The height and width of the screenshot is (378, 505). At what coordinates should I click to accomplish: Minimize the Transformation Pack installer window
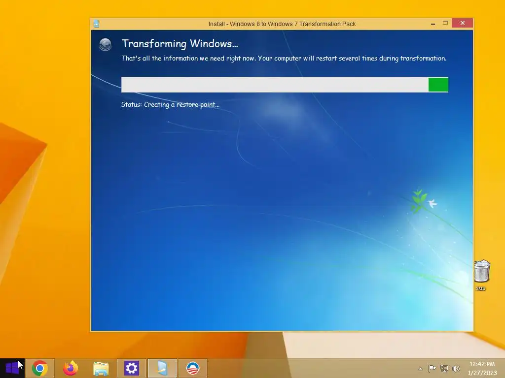(x=433, y=24)
